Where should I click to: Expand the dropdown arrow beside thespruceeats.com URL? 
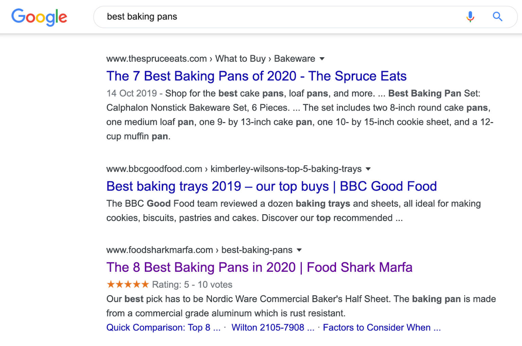pos(322,59)
